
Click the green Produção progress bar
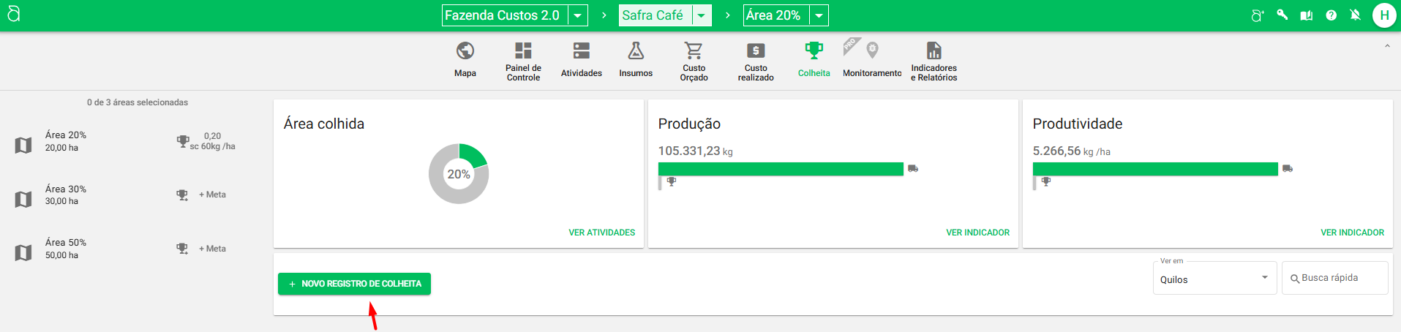781,169
